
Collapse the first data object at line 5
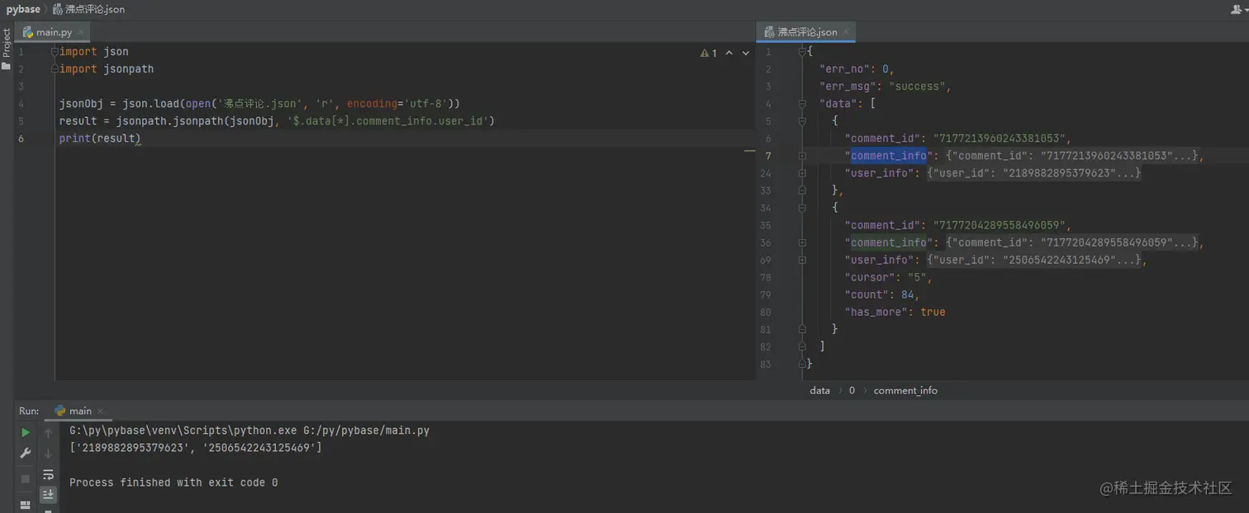[802, 121]
